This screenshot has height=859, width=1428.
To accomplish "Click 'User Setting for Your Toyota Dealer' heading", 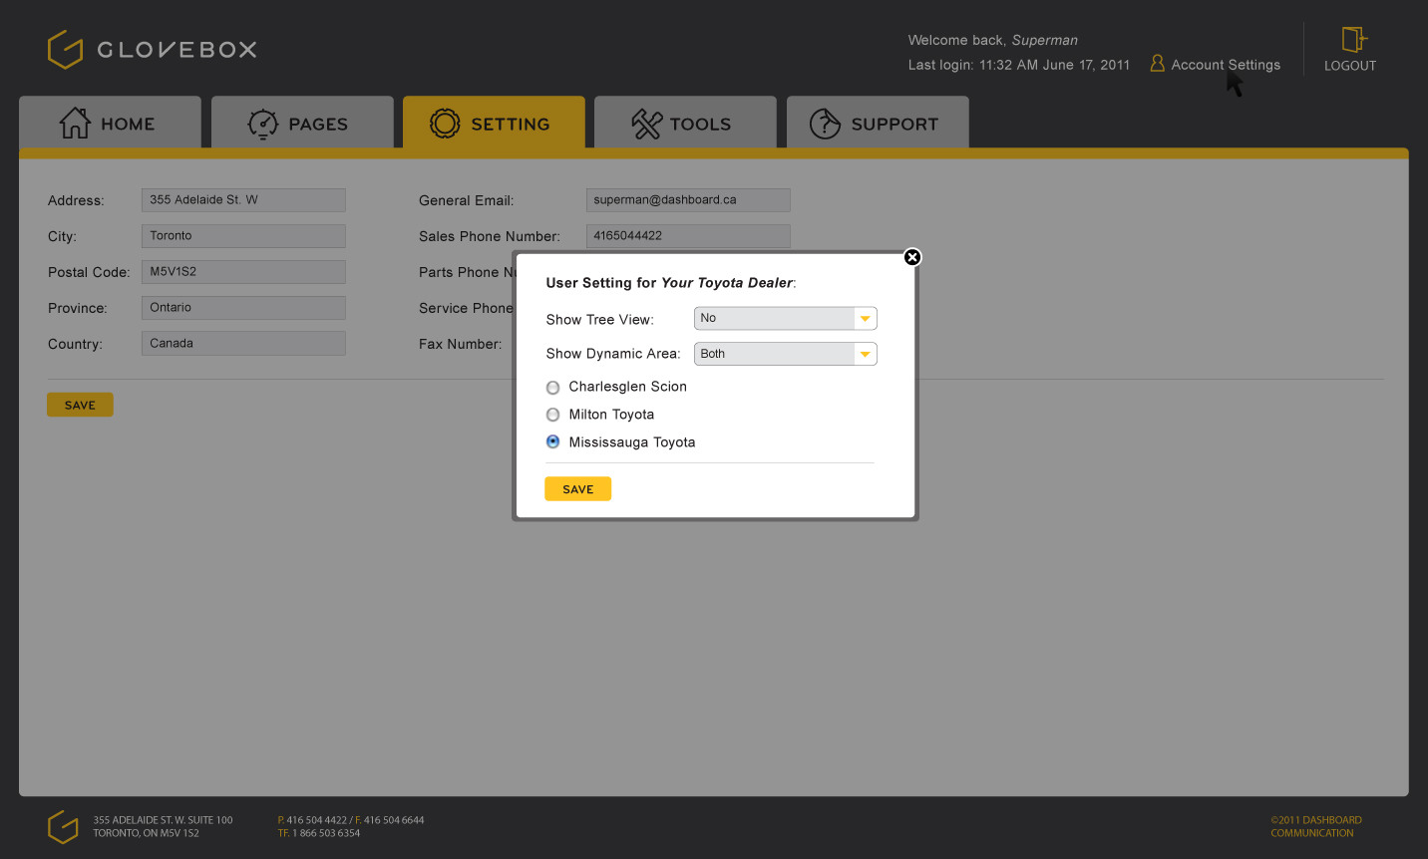I will coord(671,283).
